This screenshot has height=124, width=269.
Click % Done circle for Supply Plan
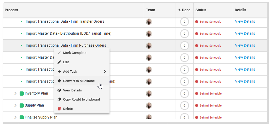click(x=184, y=106)
